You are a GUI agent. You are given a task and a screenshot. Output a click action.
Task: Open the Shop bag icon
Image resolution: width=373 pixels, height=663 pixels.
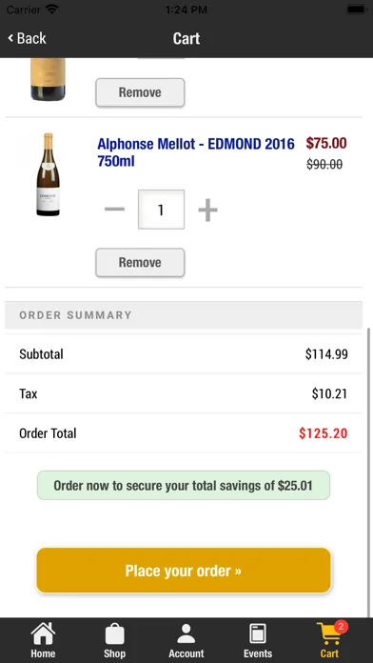coord(114,634)
